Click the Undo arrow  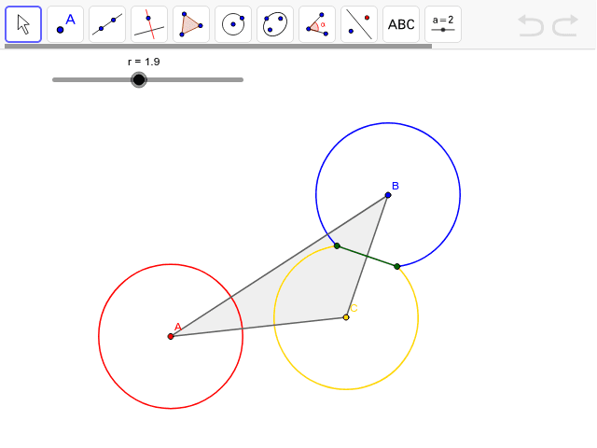pos(531,25)
